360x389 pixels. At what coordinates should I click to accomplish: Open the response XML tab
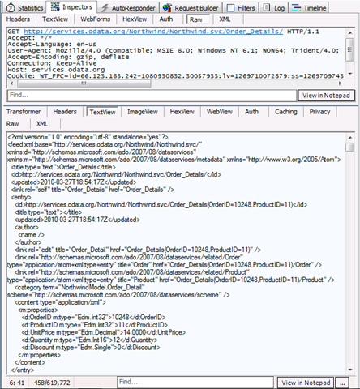tap(42, 124)
